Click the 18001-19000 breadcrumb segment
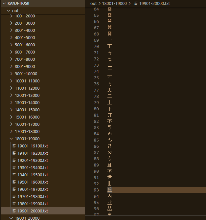Image resolution: width=206 pixels, height=220 pixels. [114, 4]
